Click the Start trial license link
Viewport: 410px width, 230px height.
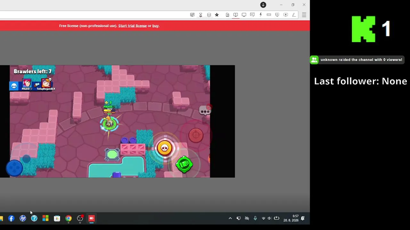tap(132, 26)
